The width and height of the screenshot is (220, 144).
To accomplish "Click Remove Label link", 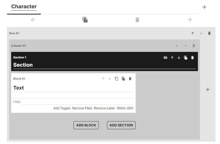I will tap(104, 108).
